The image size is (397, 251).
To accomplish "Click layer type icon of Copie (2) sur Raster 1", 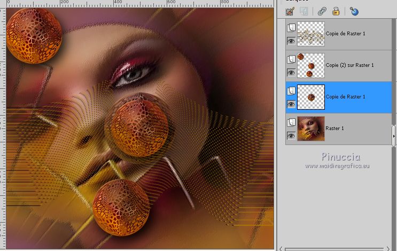I will click(291, 59).
